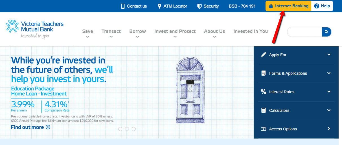The height and width of the screenshot is (145, 342).
Task: Click the card icon beside Access Options
Action: coord(264,129)
